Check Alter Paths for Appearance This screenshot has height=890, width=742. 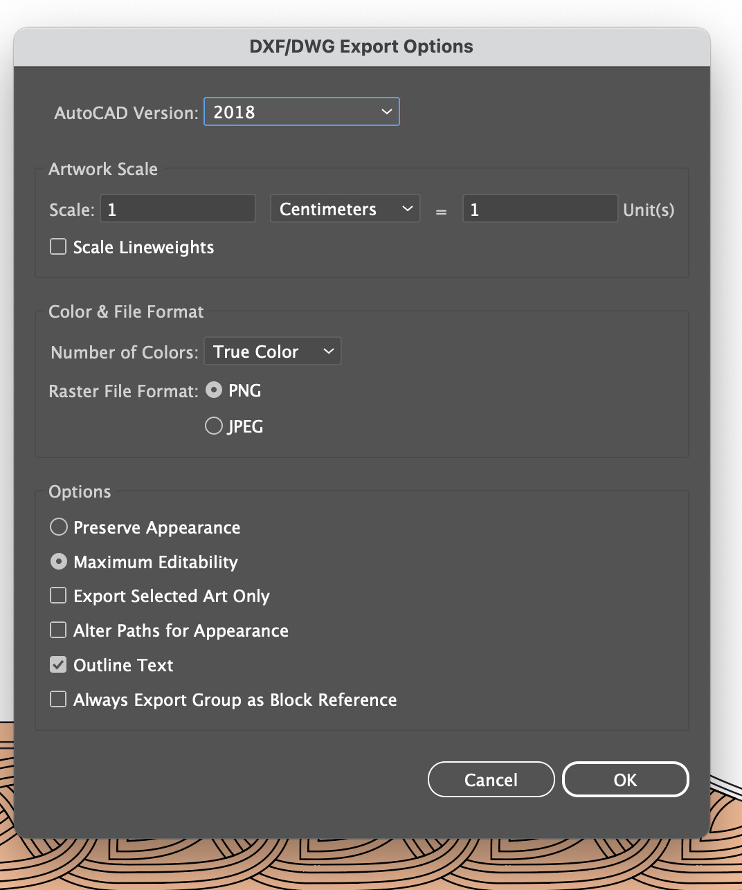(58, 630)
